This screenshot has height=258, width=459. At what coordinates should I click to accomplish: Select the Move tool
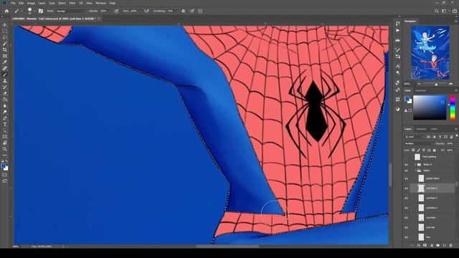point(5,25)
